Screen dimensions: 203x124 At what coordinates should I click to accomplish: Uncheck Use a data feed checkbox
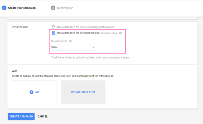point(54,33)
